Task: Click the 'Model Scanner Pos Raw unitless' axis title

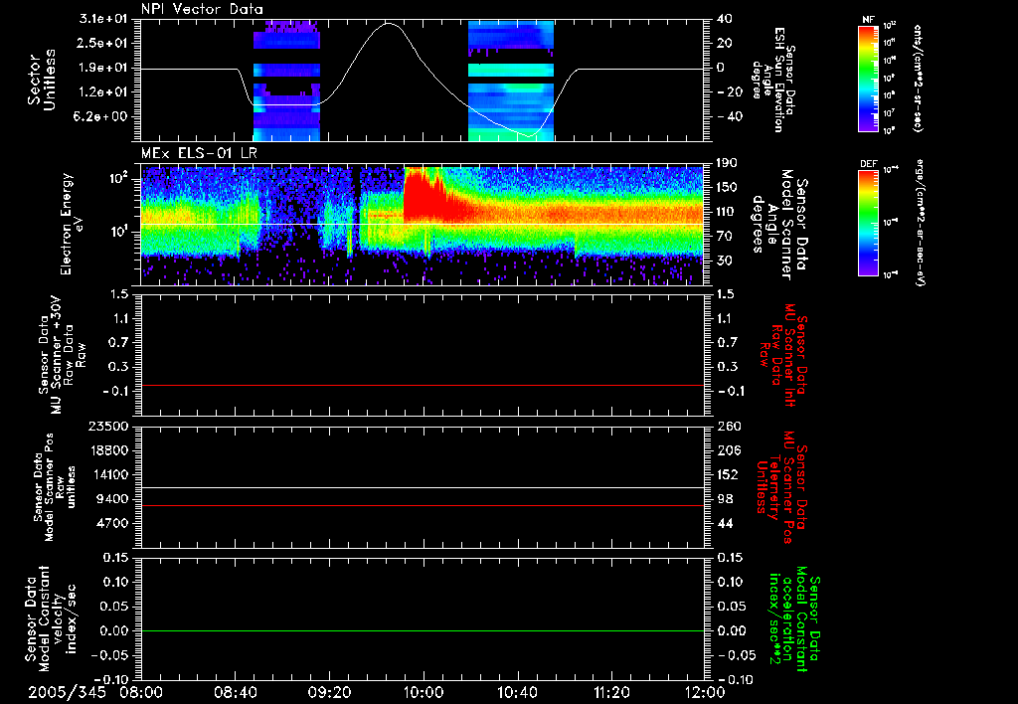Action: point(55,488)
